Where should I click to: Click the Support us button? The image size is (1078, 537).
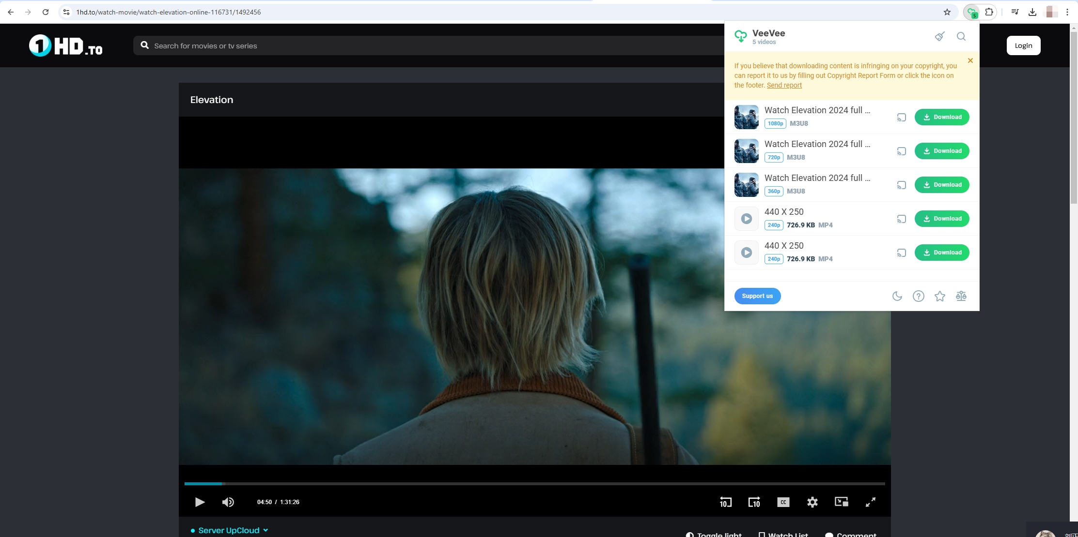757,296
